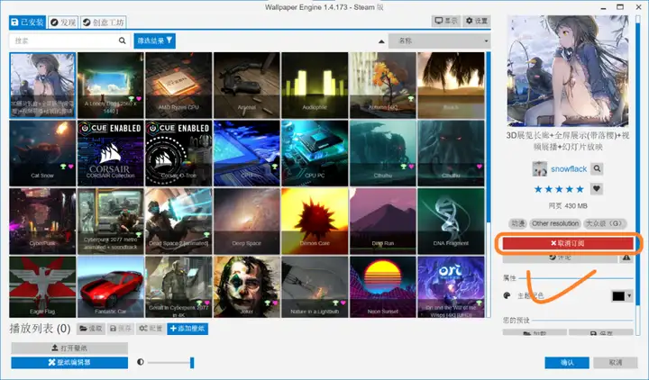
Task: Expand the 名称 sort-by dropdown
Action: [x=439, y=41]
